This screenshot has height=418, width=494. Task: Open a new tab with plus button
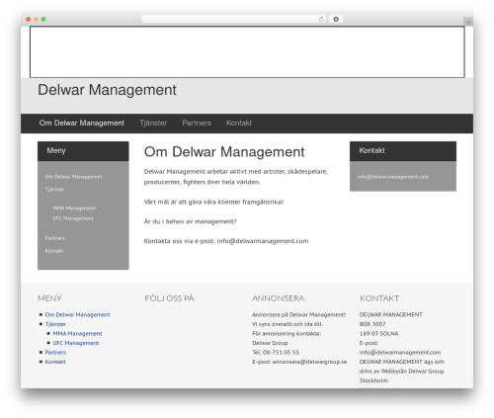(468, 22)
